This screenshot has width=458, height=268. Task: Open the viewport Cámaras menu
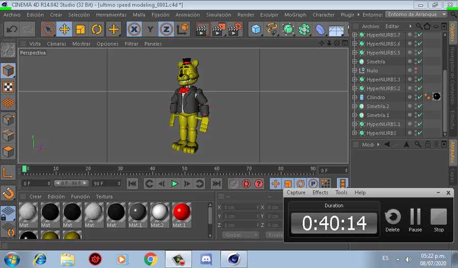tap(56, 44)
